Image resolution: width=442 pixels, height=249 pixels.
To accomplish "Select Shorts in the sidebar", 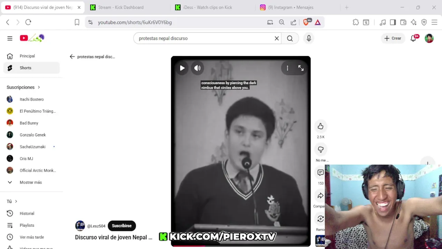I will pos(31,68).
